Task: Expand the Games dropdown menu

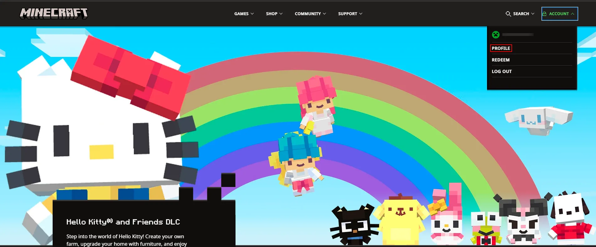Action: 244,14
